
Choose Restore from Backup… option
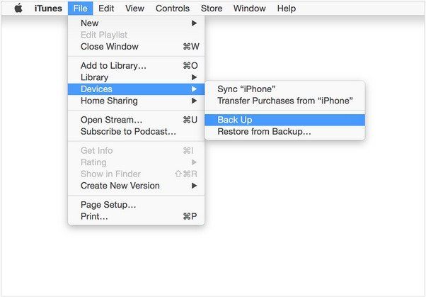pyautogui.click(x=284, y=131)
